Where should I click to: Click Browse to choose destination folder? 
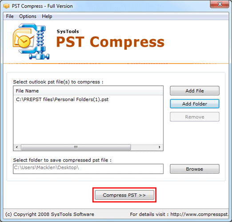click(x=195, y=169)
